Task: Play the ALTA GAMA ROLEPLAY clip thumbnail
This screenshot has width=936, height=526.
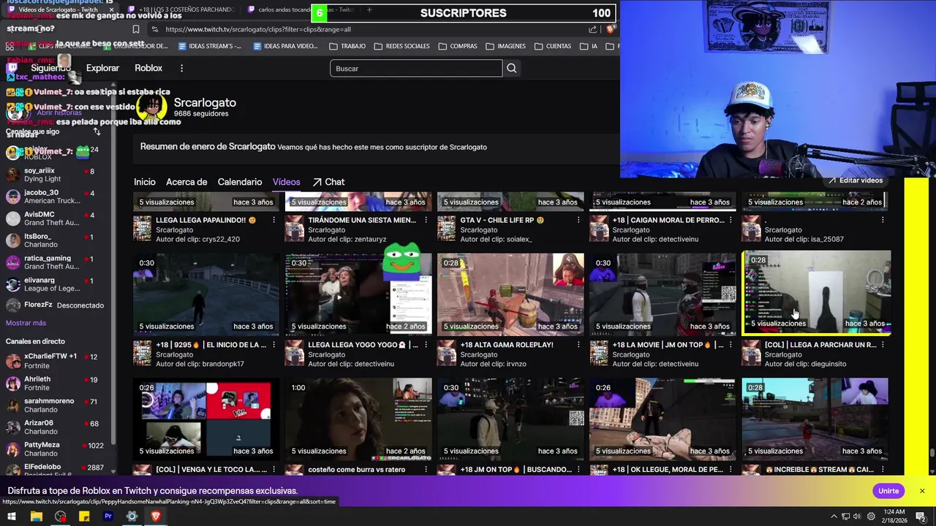Action: point(510,294)
